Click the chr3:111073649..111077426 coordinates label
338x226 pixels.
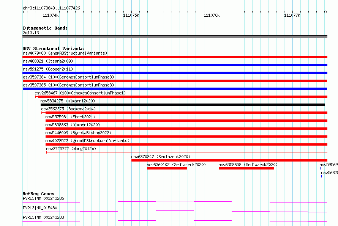point(51,8)
